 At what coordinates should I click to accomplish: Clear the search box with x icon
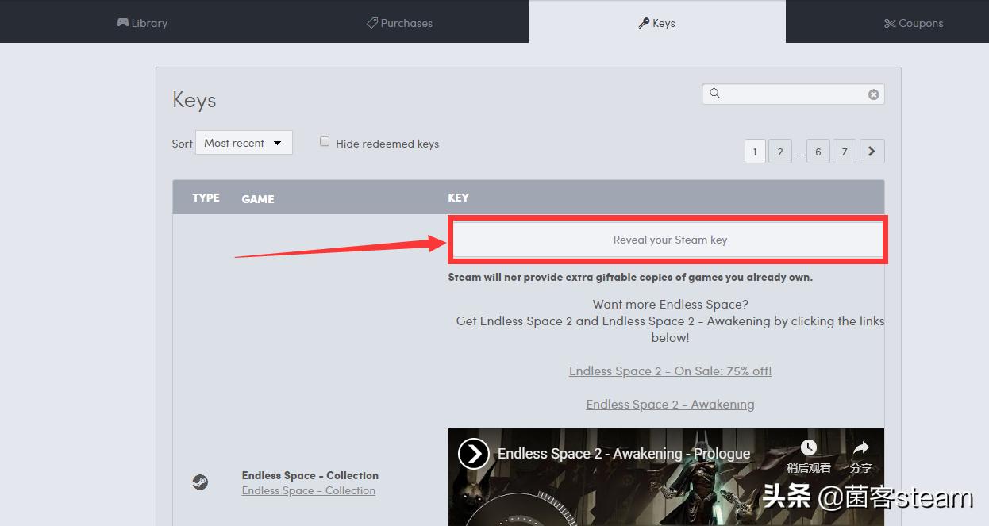tap(873, 94)
